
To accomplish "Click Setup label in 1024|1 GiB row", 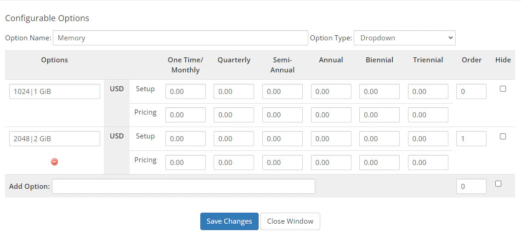I will pyautogui.click(x=146, y=89).
